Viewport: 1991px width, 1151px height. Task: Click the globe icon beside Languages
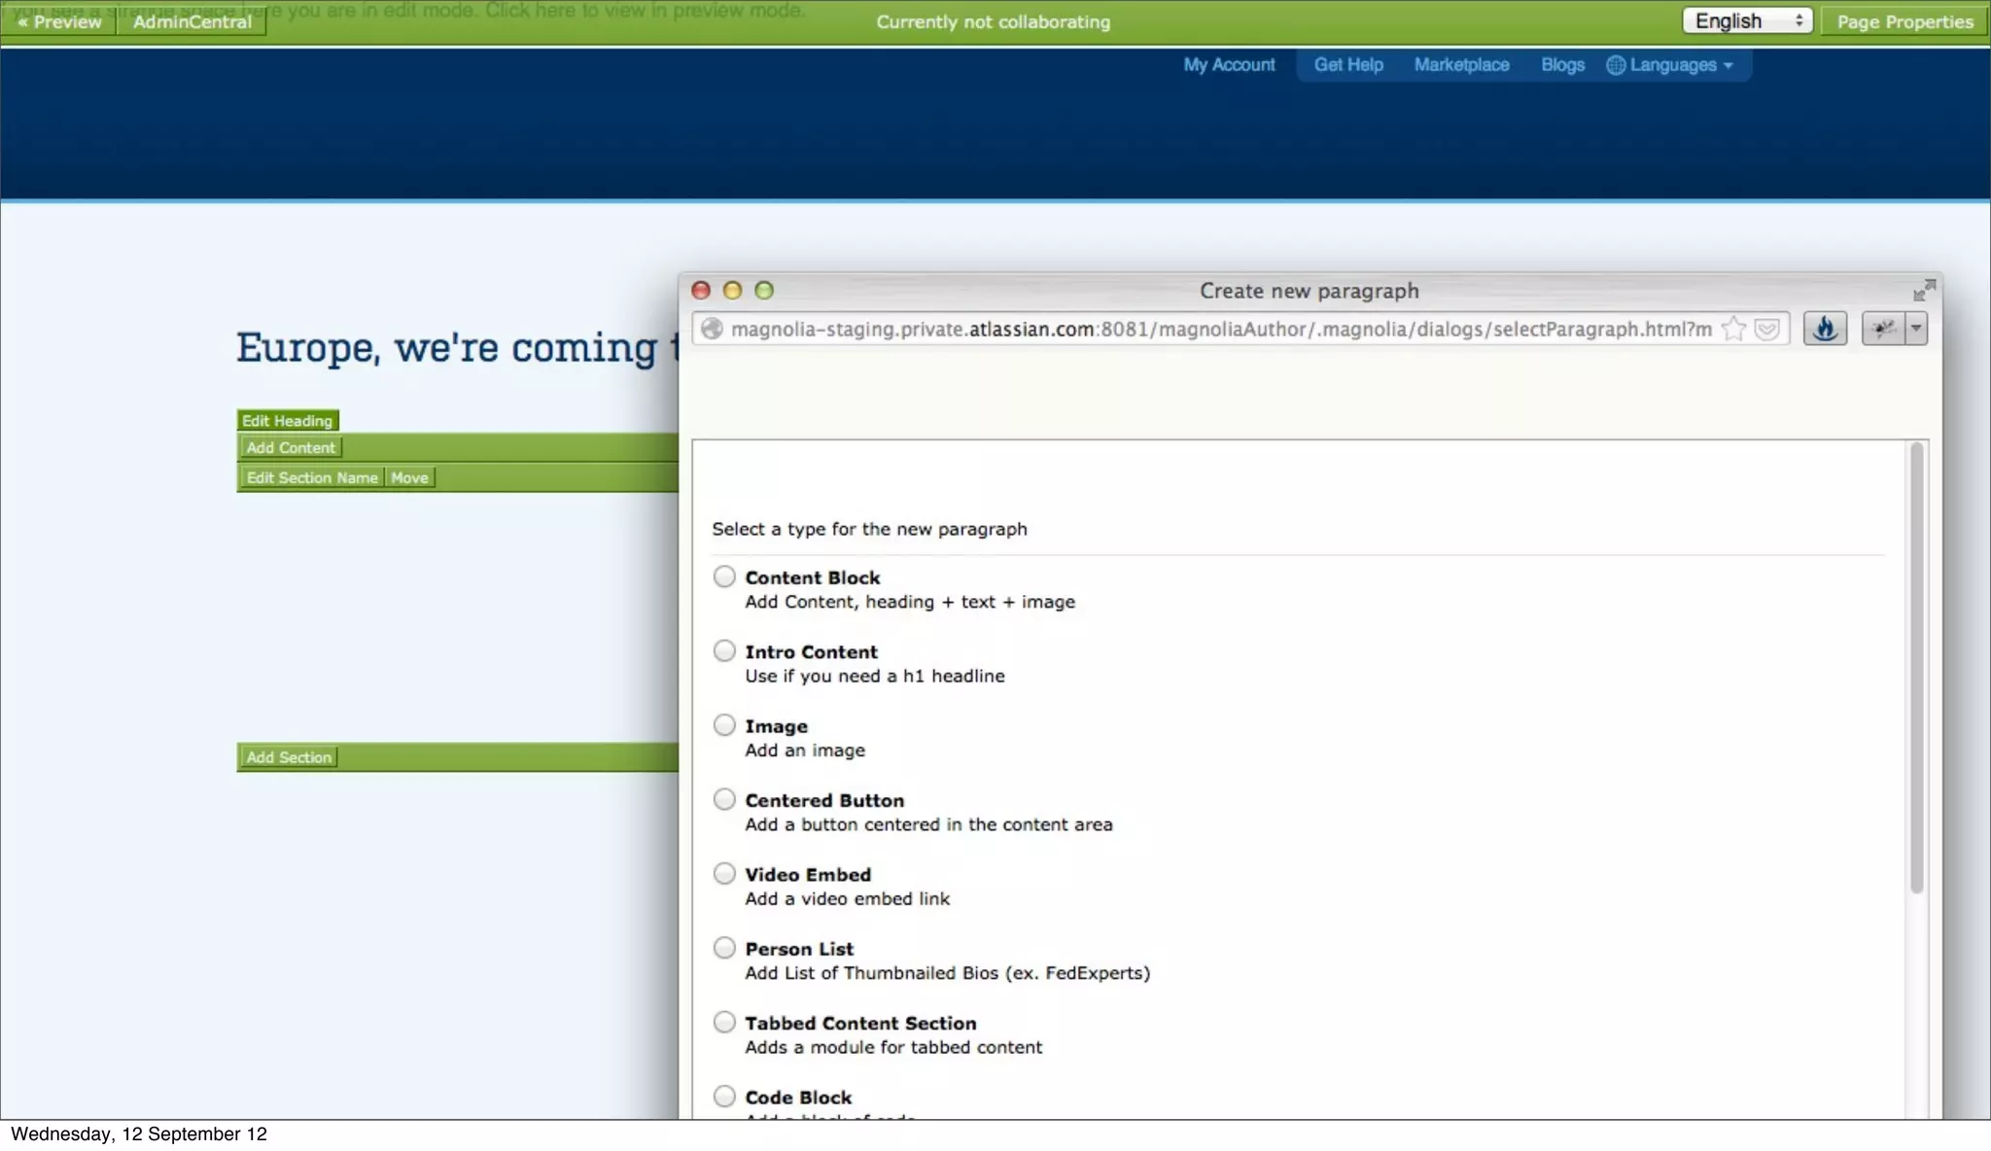pyautogui.click(x=1616, y=65)
